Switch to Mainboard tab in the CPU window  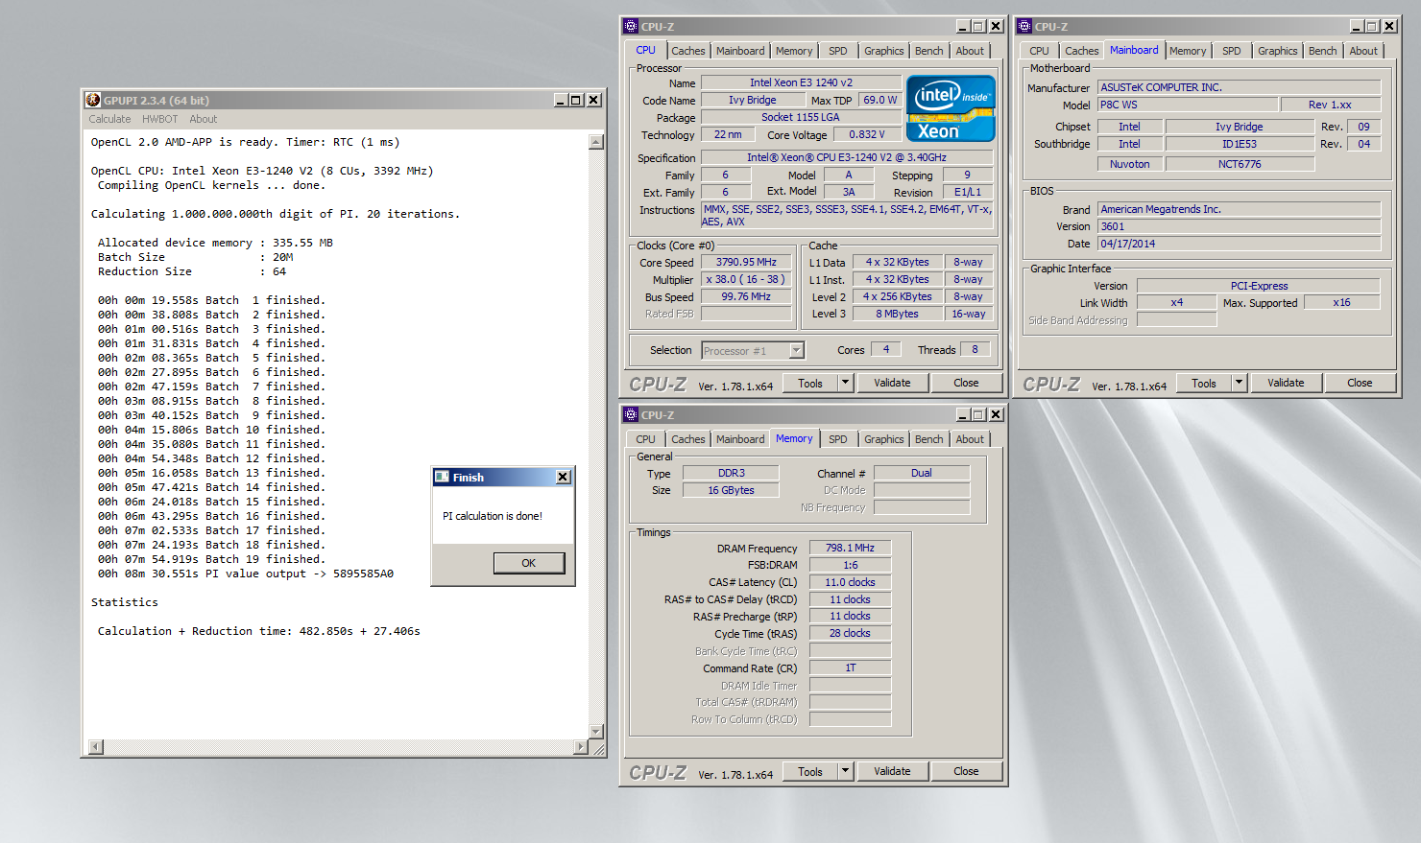point(740,51)
